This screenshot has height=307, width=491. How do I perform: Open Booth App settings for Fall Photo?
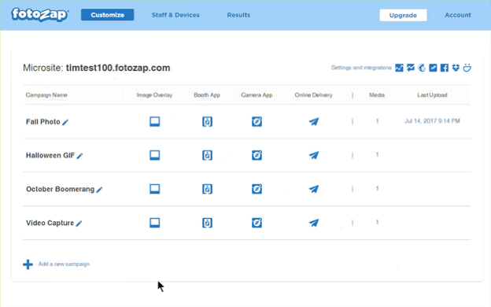pyautogui.click(x=207, y=121)
